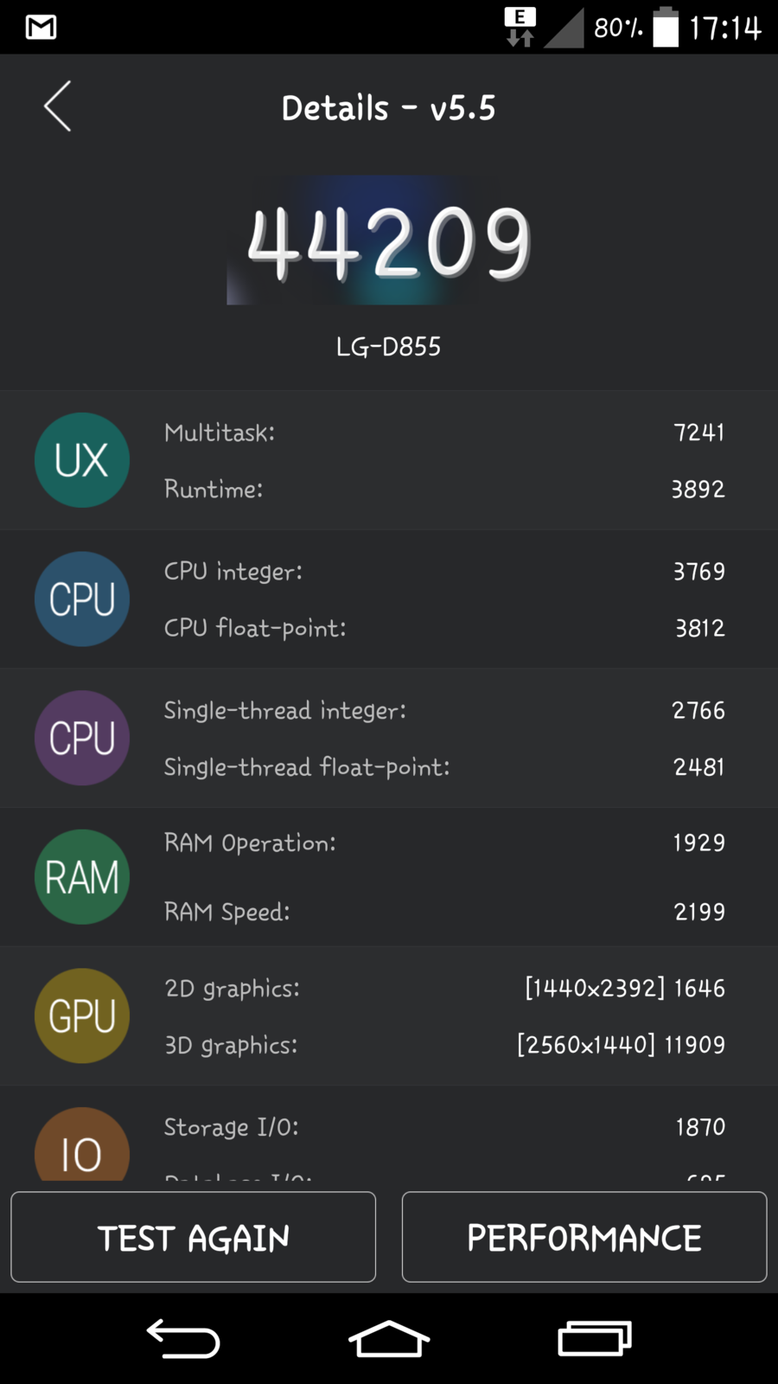The width and height of the screenshot is (778, 1384).
Task: Select the RAM Speed result row
Action: 444,912
